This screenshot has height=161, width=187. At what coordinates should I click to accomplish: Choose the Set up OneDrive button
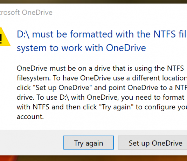click(153, 143)
